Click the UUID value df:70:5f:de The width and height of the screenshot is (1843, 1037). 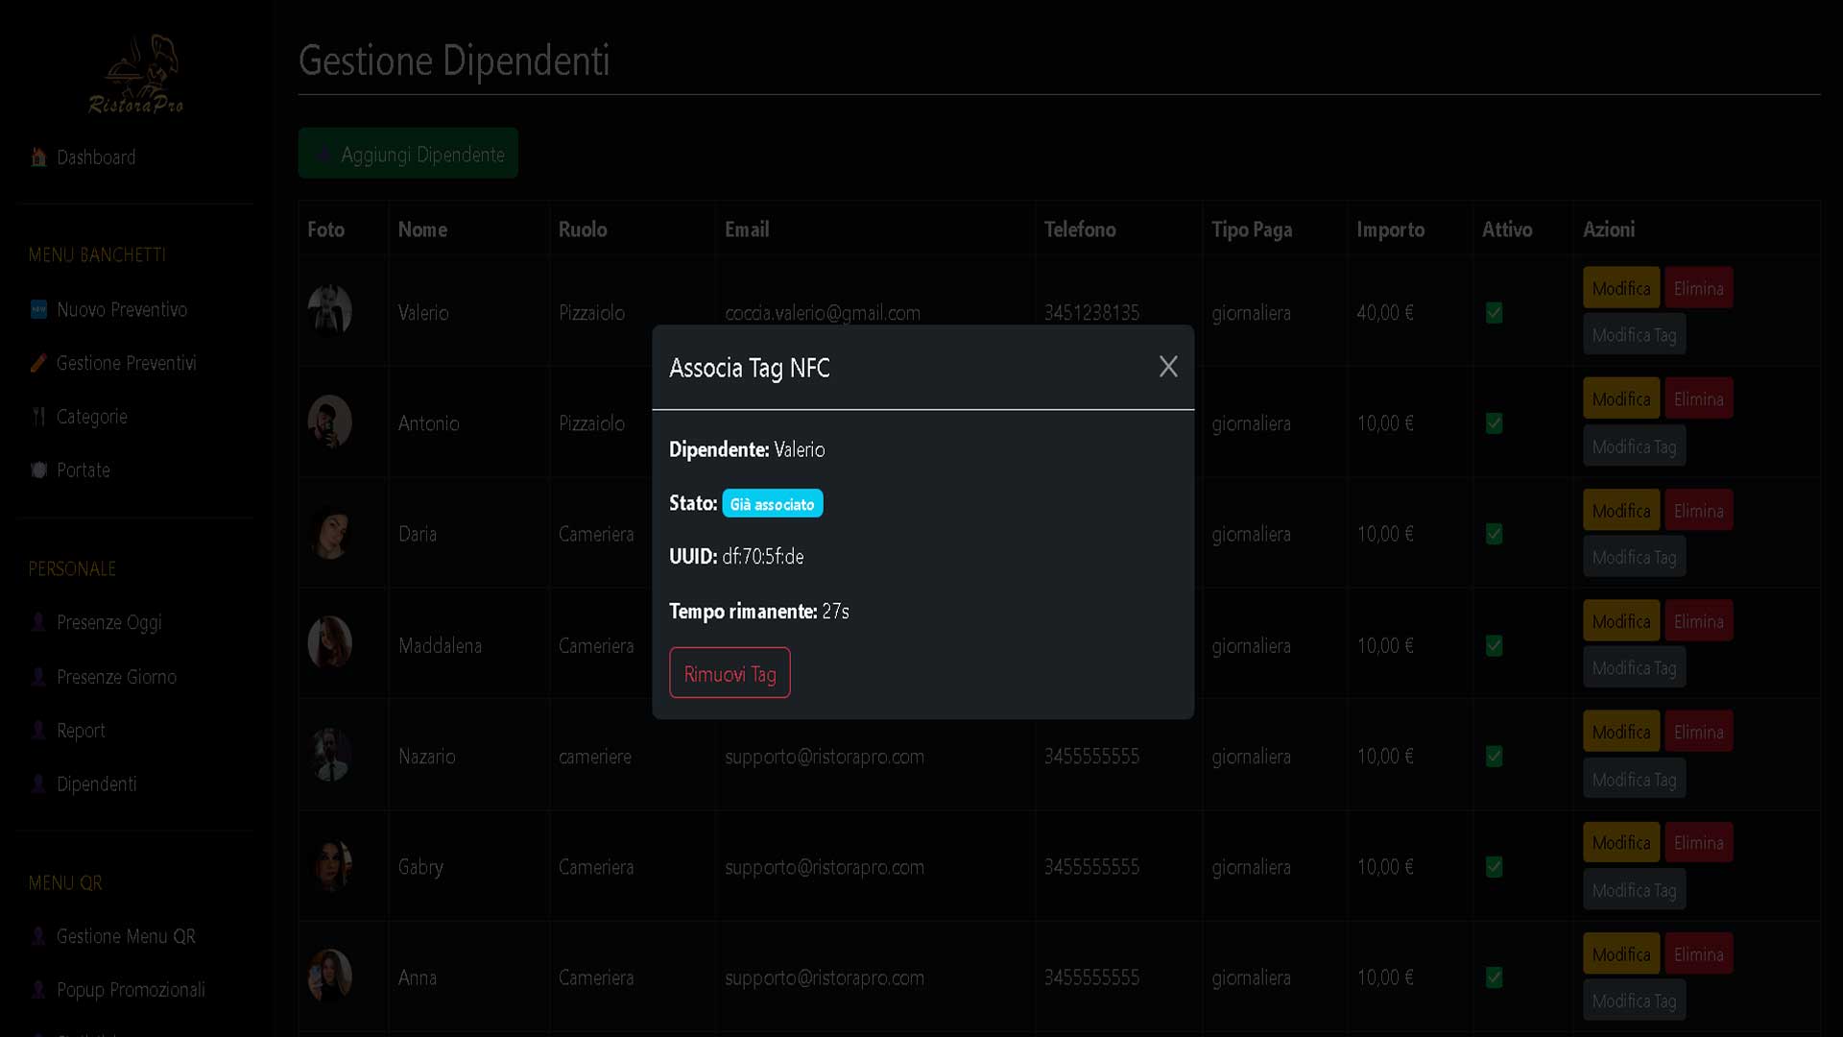(x=763, y=557)
